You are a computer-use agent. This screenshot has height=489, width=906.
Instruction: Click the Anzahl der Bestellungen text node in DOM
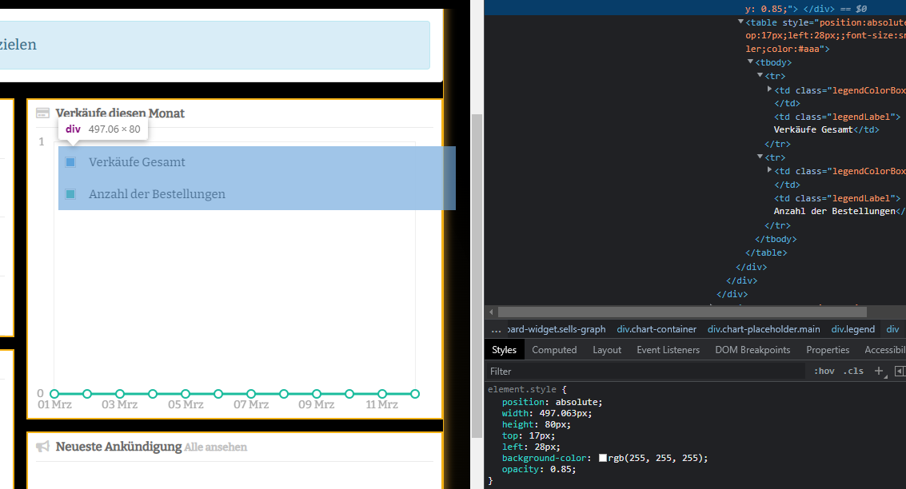pyautogui.click(x=834, y=211)
